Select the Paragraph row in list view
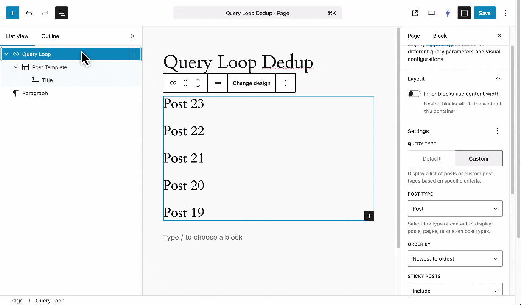 pyautogui.click(x=71, y=93)
